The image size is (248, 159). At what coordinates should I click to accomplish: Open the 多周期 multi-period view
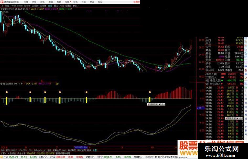[x=68, y=6]
